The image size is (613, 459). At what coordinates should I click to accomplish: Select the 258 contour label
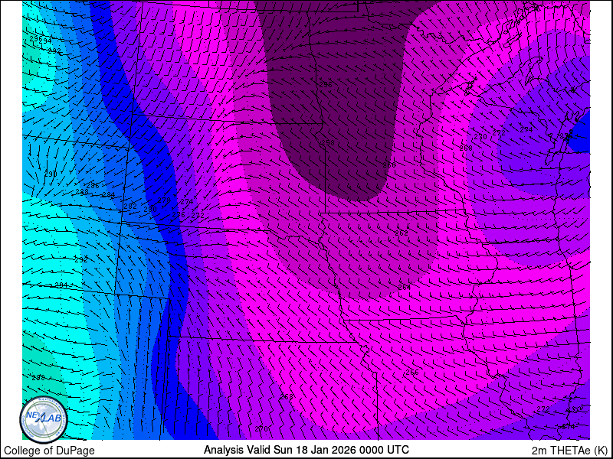click(328, 143)
